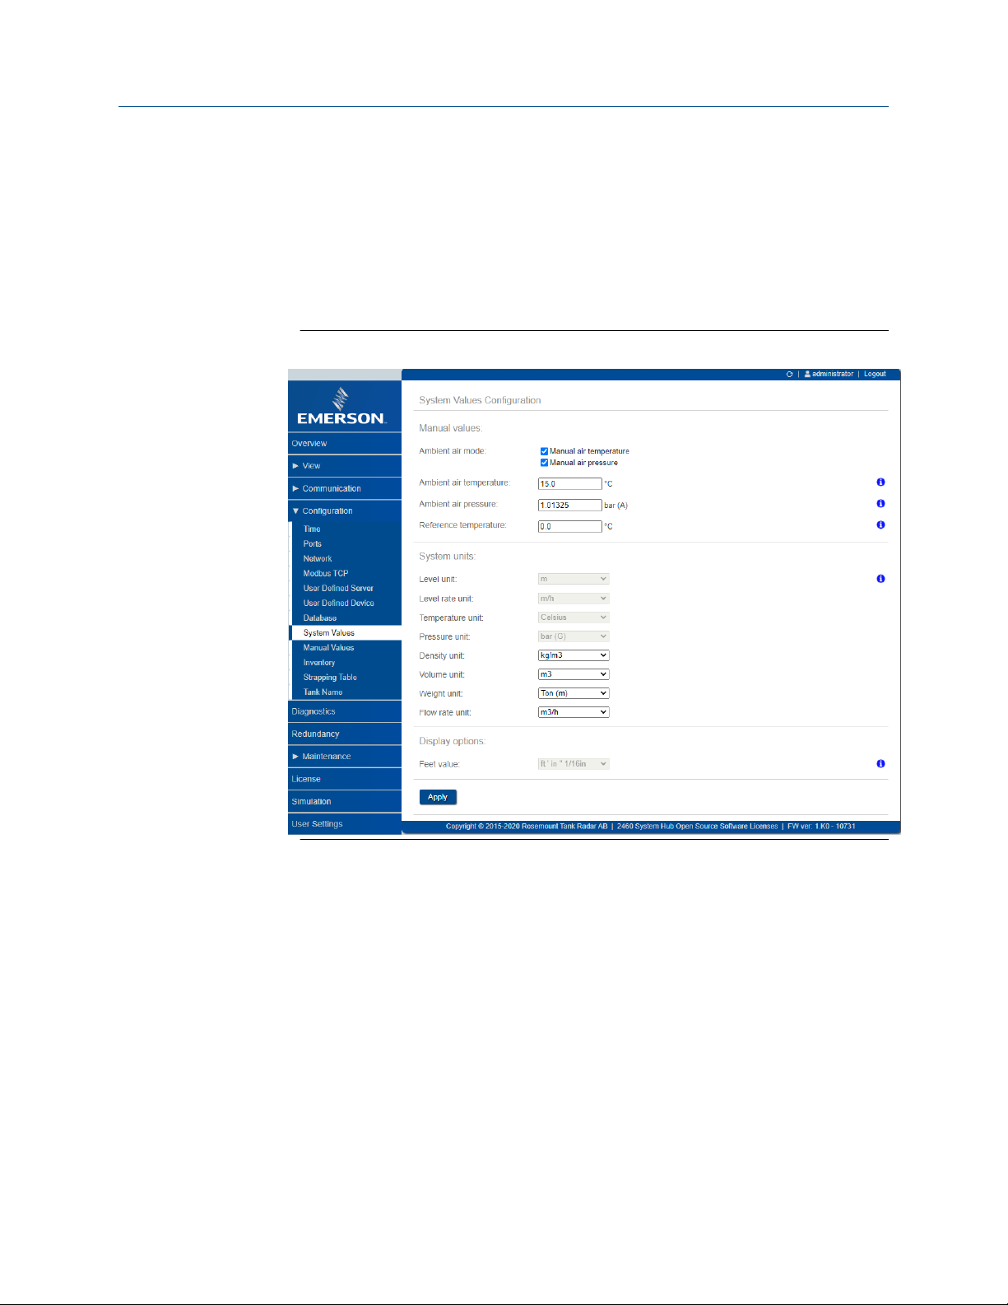This screenshot has height=1305, width=1008.
Task: Open the Simulation page
Action: tap(345, 801)
